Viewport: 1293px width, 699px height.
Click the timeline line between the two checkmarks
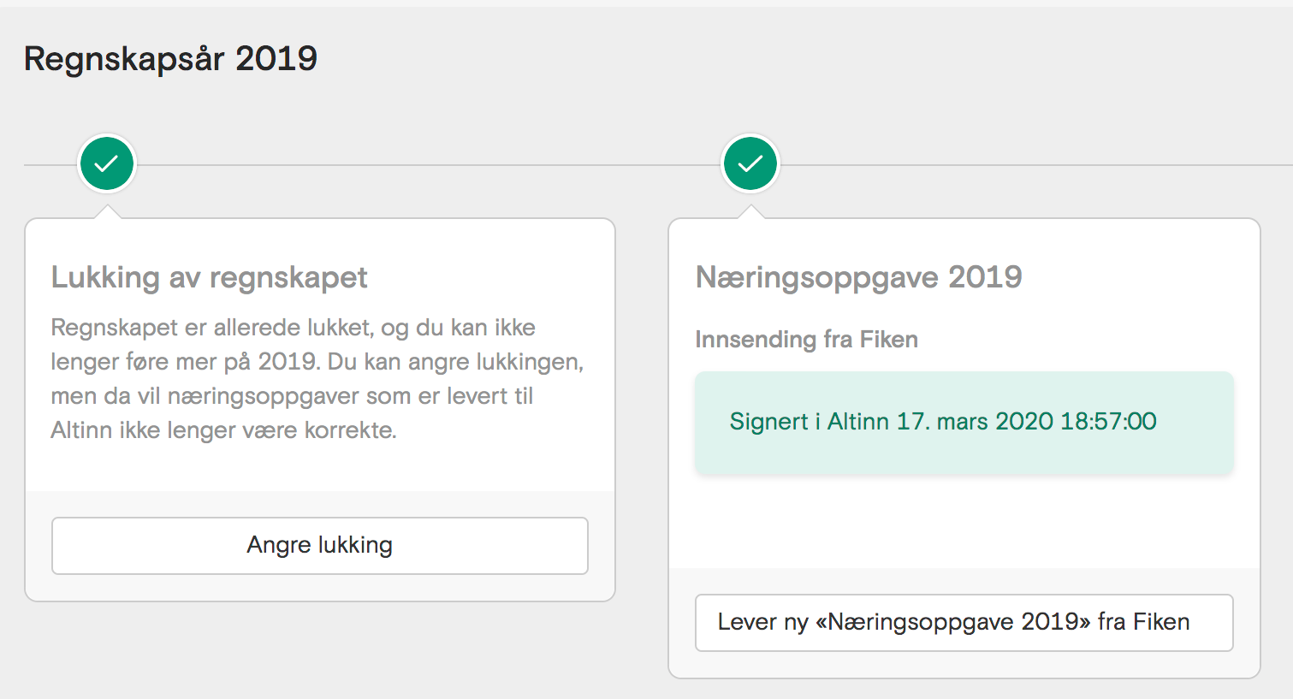[x=428, y=164]
